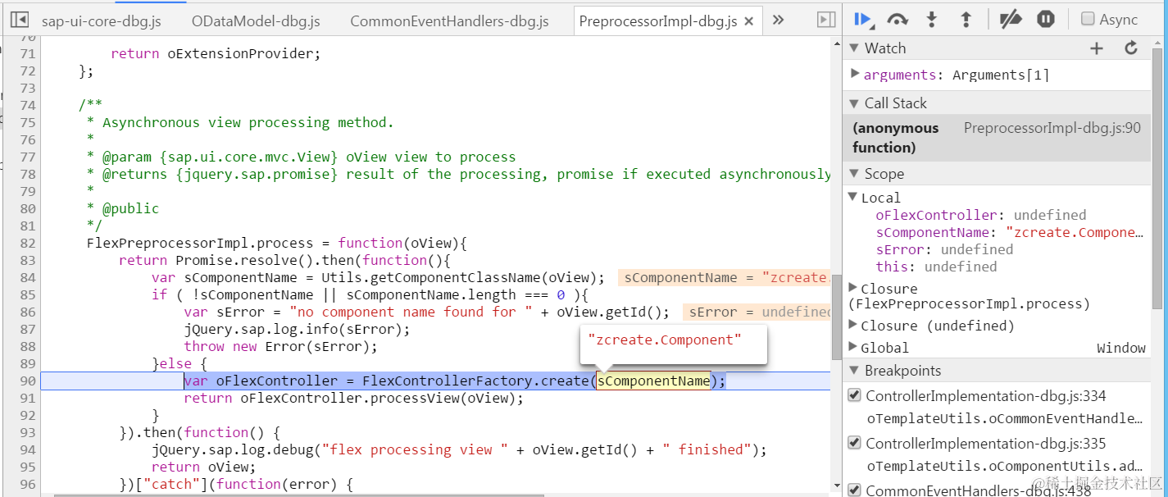This screenshot has height=497, width=1168.
Task: Select PreprocessorImpl-dbg.js tab
Action: tap(657, 21)
